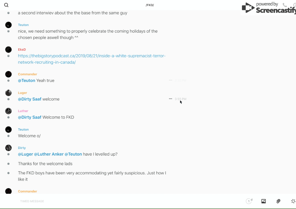Open options menu on Commander's "Yeah true" message

tap(170, 80)
